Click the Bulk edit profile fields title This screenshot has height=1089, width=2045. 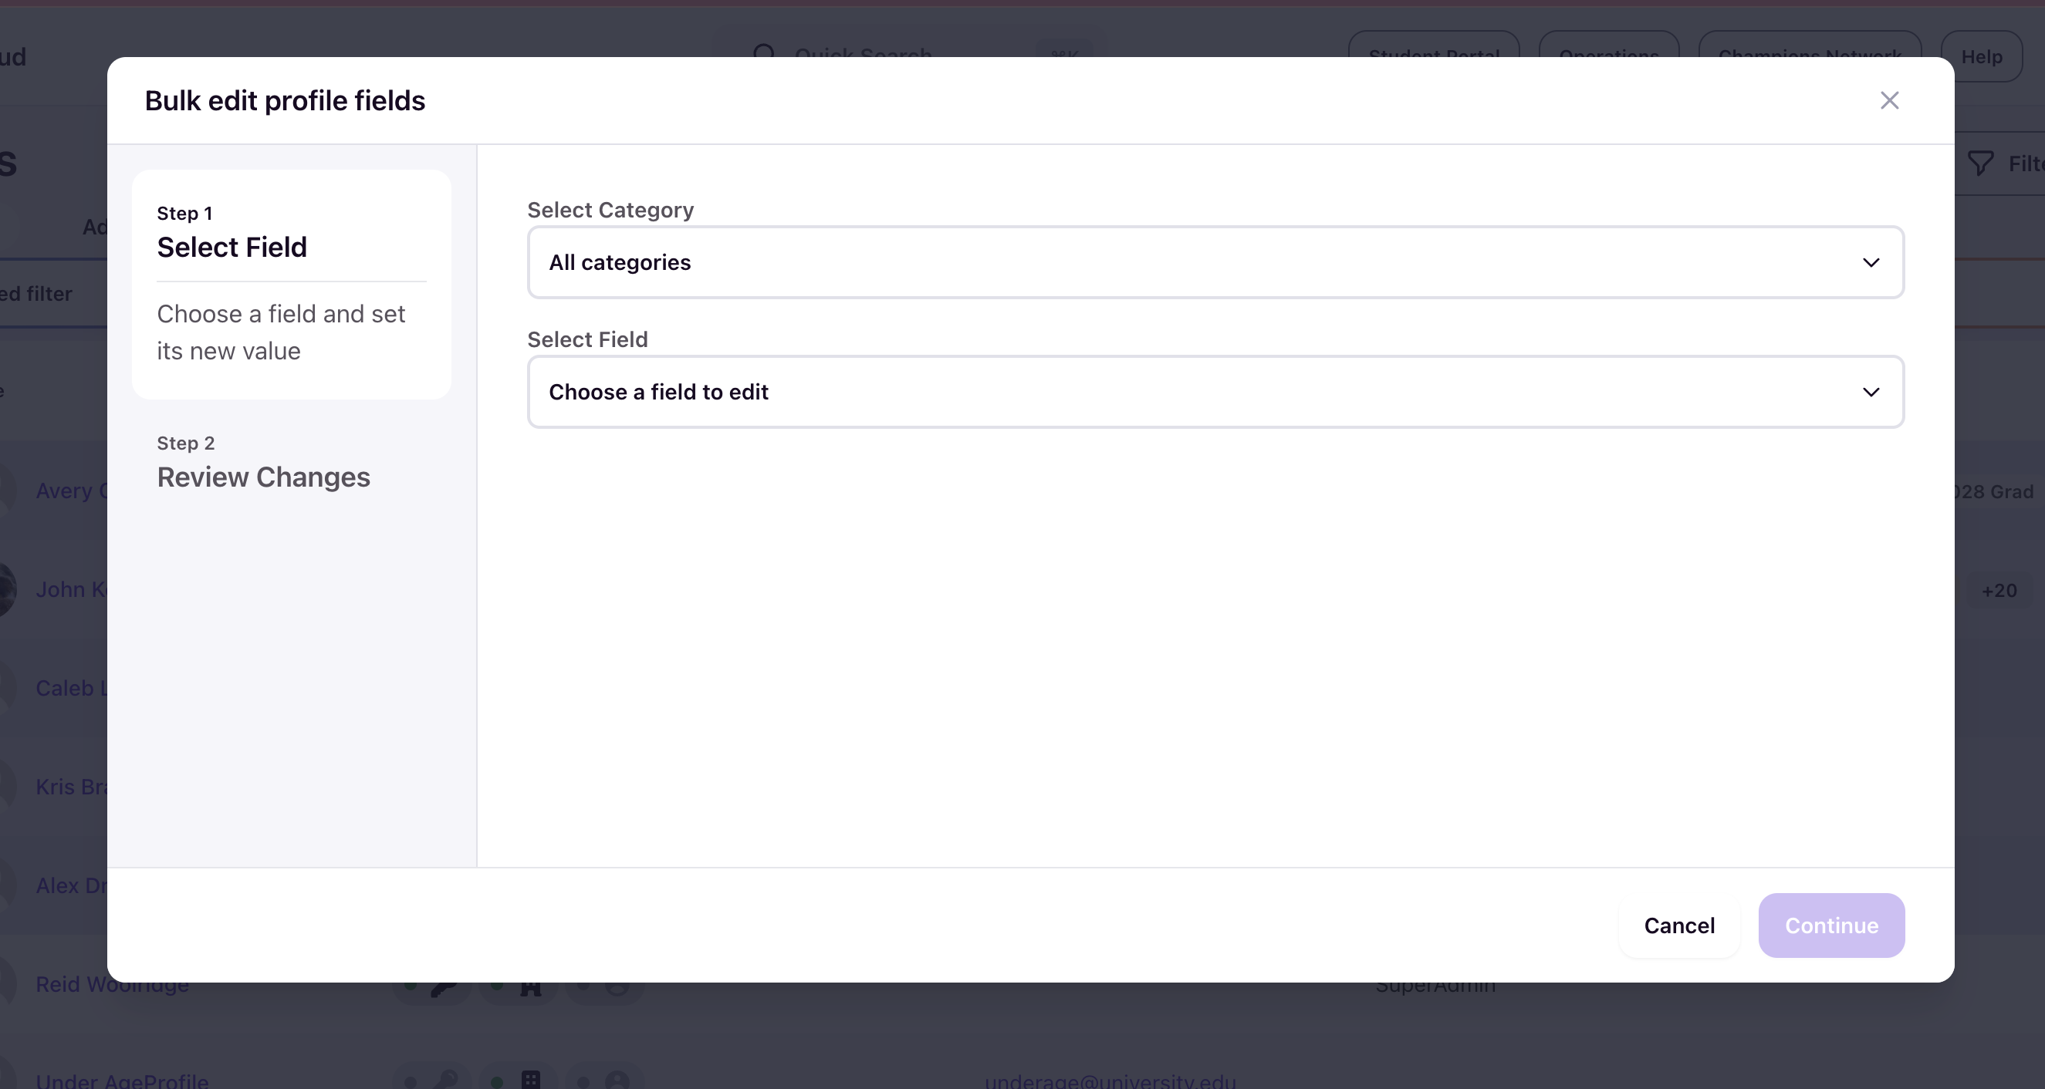(x=285, y=101)
